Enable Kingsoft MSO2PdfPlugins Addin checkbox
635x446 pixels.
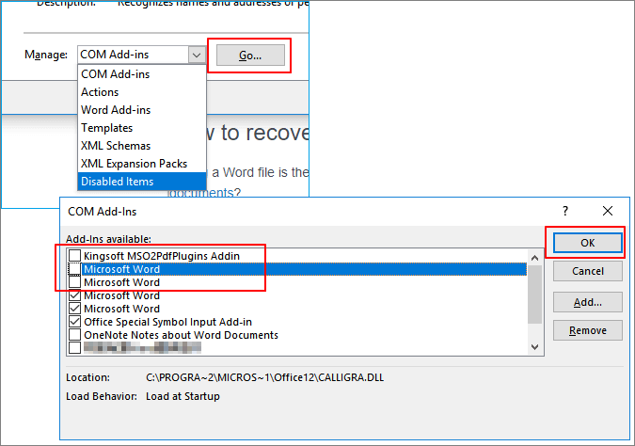(75, 256)
